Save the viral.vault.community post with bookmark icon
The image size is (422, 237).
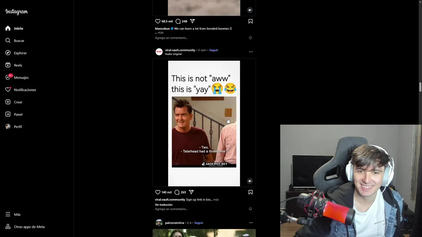251,192
